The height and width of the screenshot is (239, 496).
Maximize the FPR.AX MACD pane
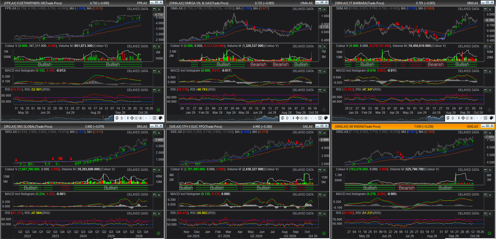coord(155,72)
